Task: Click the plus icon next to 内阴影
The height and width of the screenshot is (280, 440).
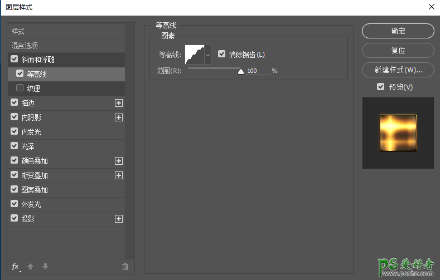Action: (x=118, y=117)
